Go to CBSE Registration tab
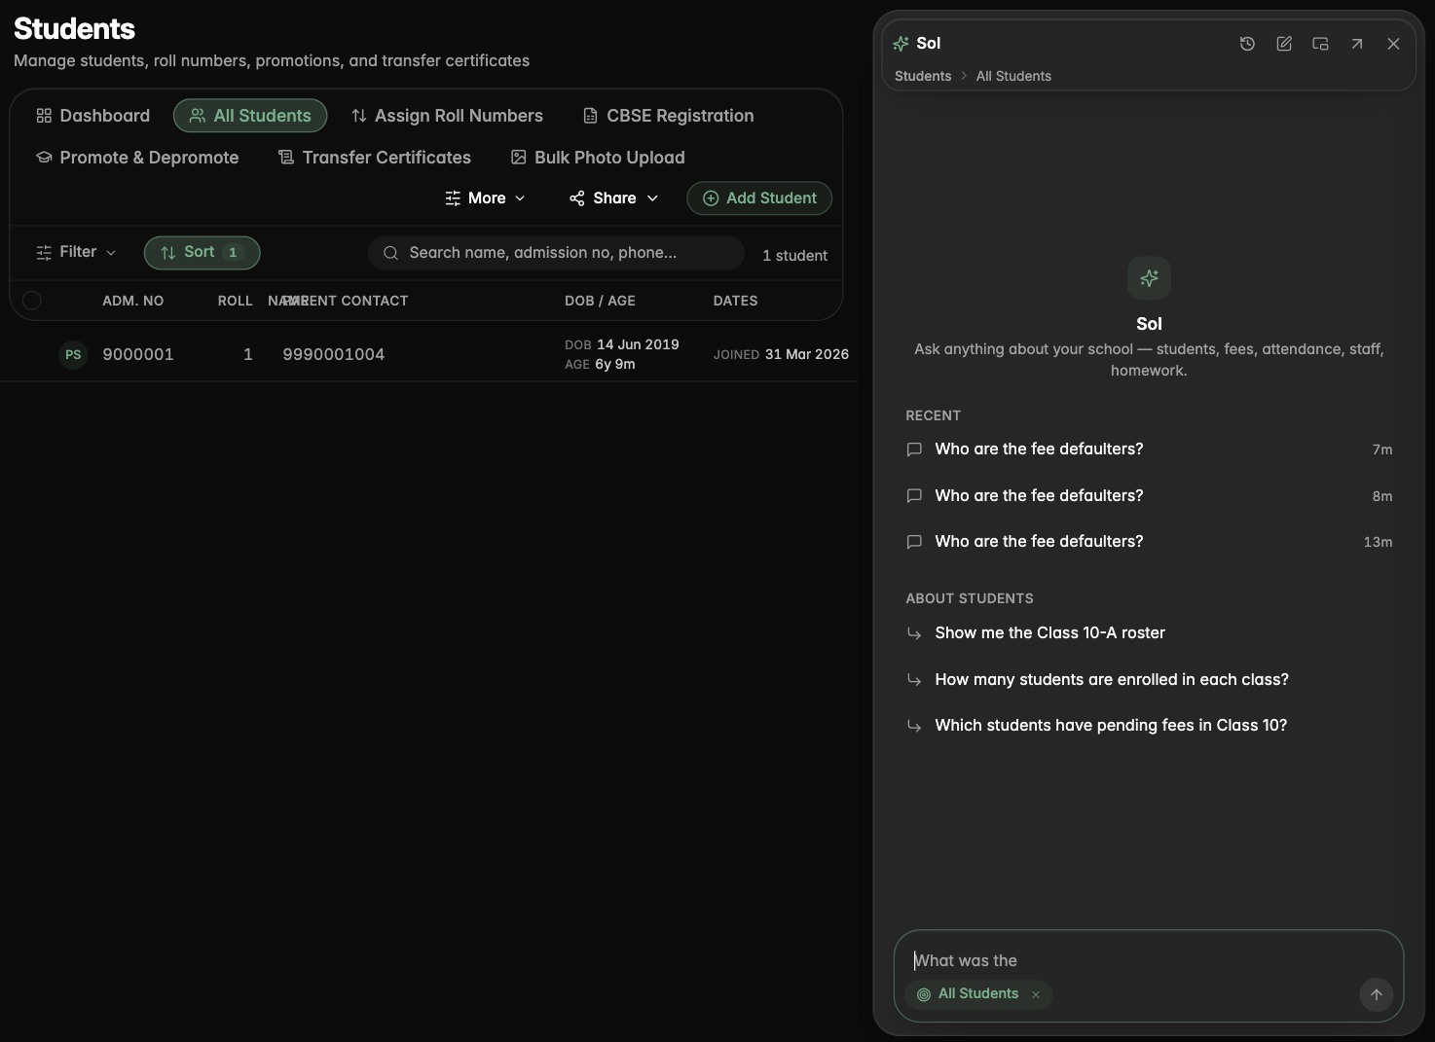The height and width of the screenshot is (1042, 1435). coord(668,116)
